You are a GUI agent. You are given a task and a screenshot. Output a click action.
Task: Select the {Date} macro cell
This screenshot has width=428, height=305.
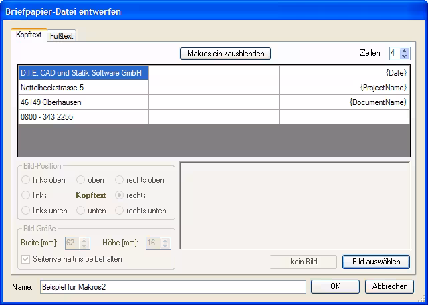[x=344, y=73]
